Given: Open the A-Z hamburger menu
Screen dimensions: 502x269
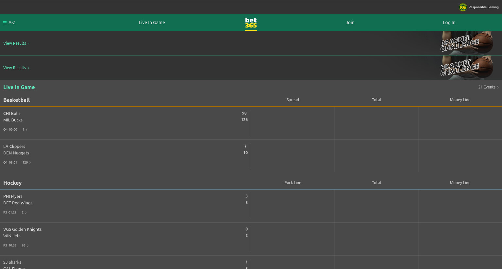Looking at the screenshot, I should point(9,23).
